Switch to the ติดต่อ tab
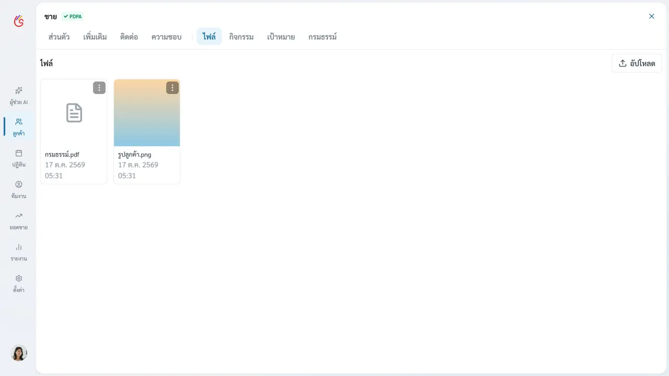The height and width of the screenshot is (376, 669). click(129, 37)
